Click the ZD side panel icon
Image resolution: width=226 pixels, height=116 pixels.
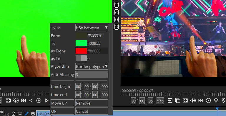(117, 12)
